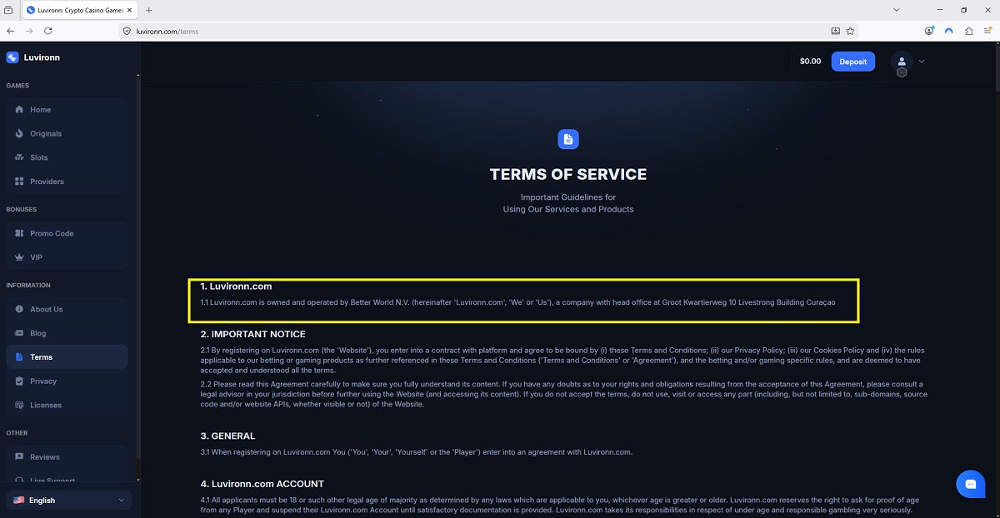Click the '4. Luvironn.com ACCOUNT' heading
The width and height of the screenshot is (1000, 518).
coord(262,483)
